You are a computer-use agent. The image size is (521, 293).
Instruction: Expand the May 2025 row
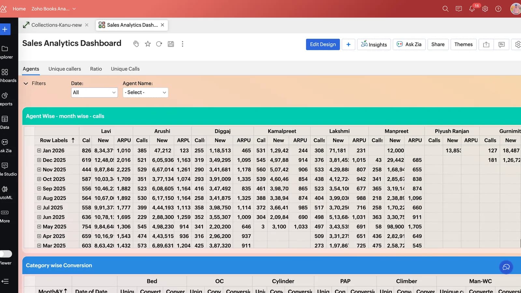(39, 226)
